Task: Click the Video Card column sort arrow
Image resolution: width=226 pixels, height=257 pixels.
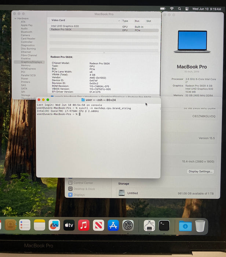Action: click(119, 21)
